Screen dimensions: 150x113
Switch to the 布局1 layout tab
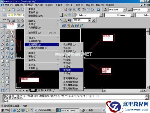click(x=41, y=90)
